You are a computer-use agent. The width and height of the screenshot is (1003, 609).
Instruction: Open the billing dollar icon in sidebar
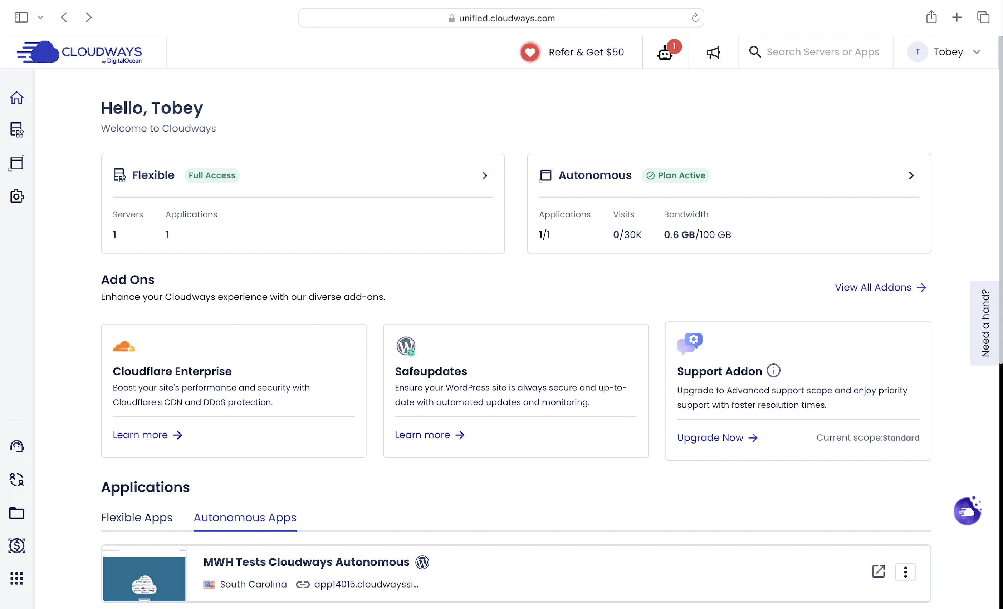pos(17,545)
